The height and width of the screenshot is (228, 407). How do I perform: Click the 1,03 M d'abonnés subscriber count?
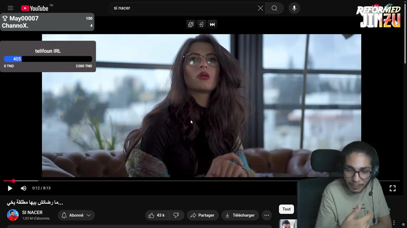coord(36,218)
